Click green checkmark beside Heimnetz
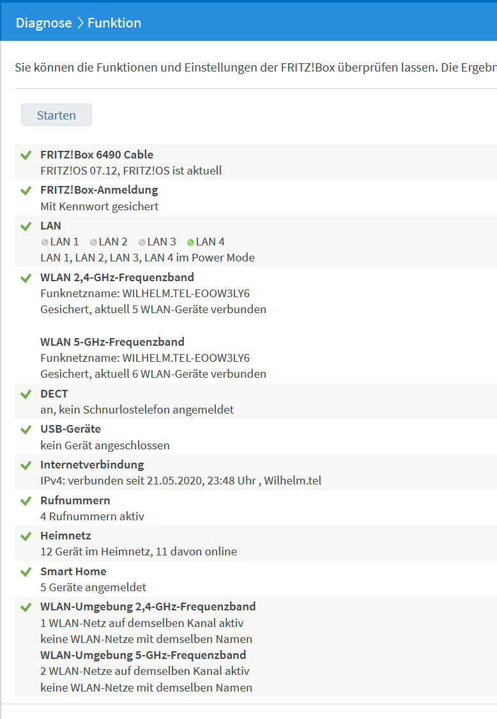497x719 pixels. coord(26,536)
